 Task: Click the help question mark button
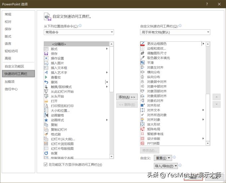[207, 4]
